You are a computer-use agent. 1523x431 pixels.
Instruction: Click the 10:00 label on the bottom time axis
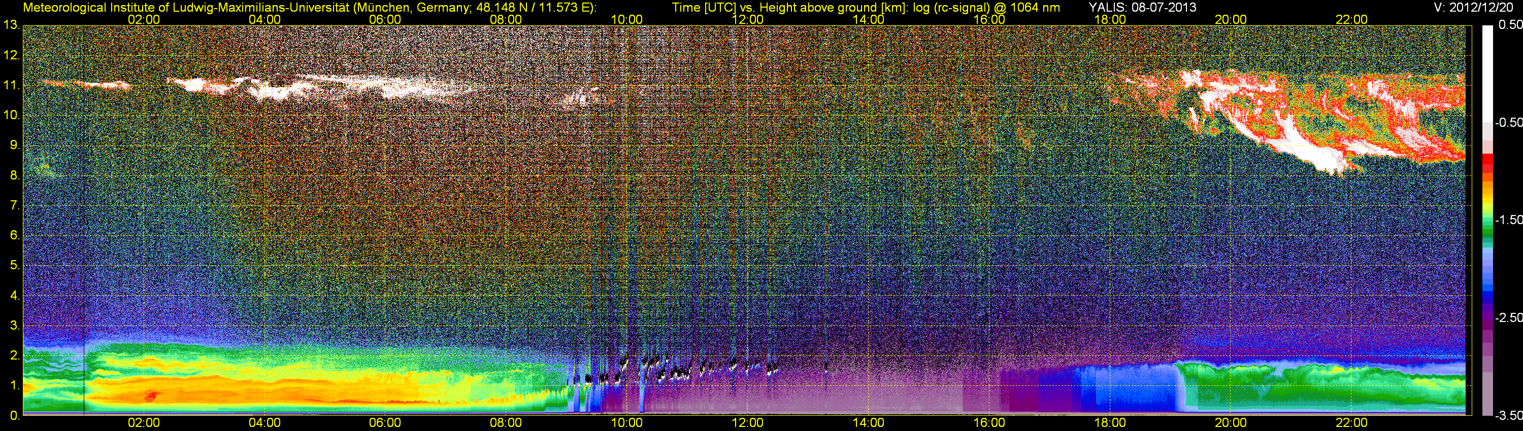point(626,423)
